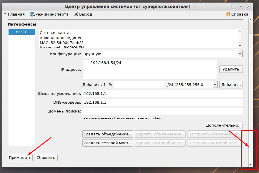
Task: Click Сбросить to reset changes
Action: (x=46, y=158)
